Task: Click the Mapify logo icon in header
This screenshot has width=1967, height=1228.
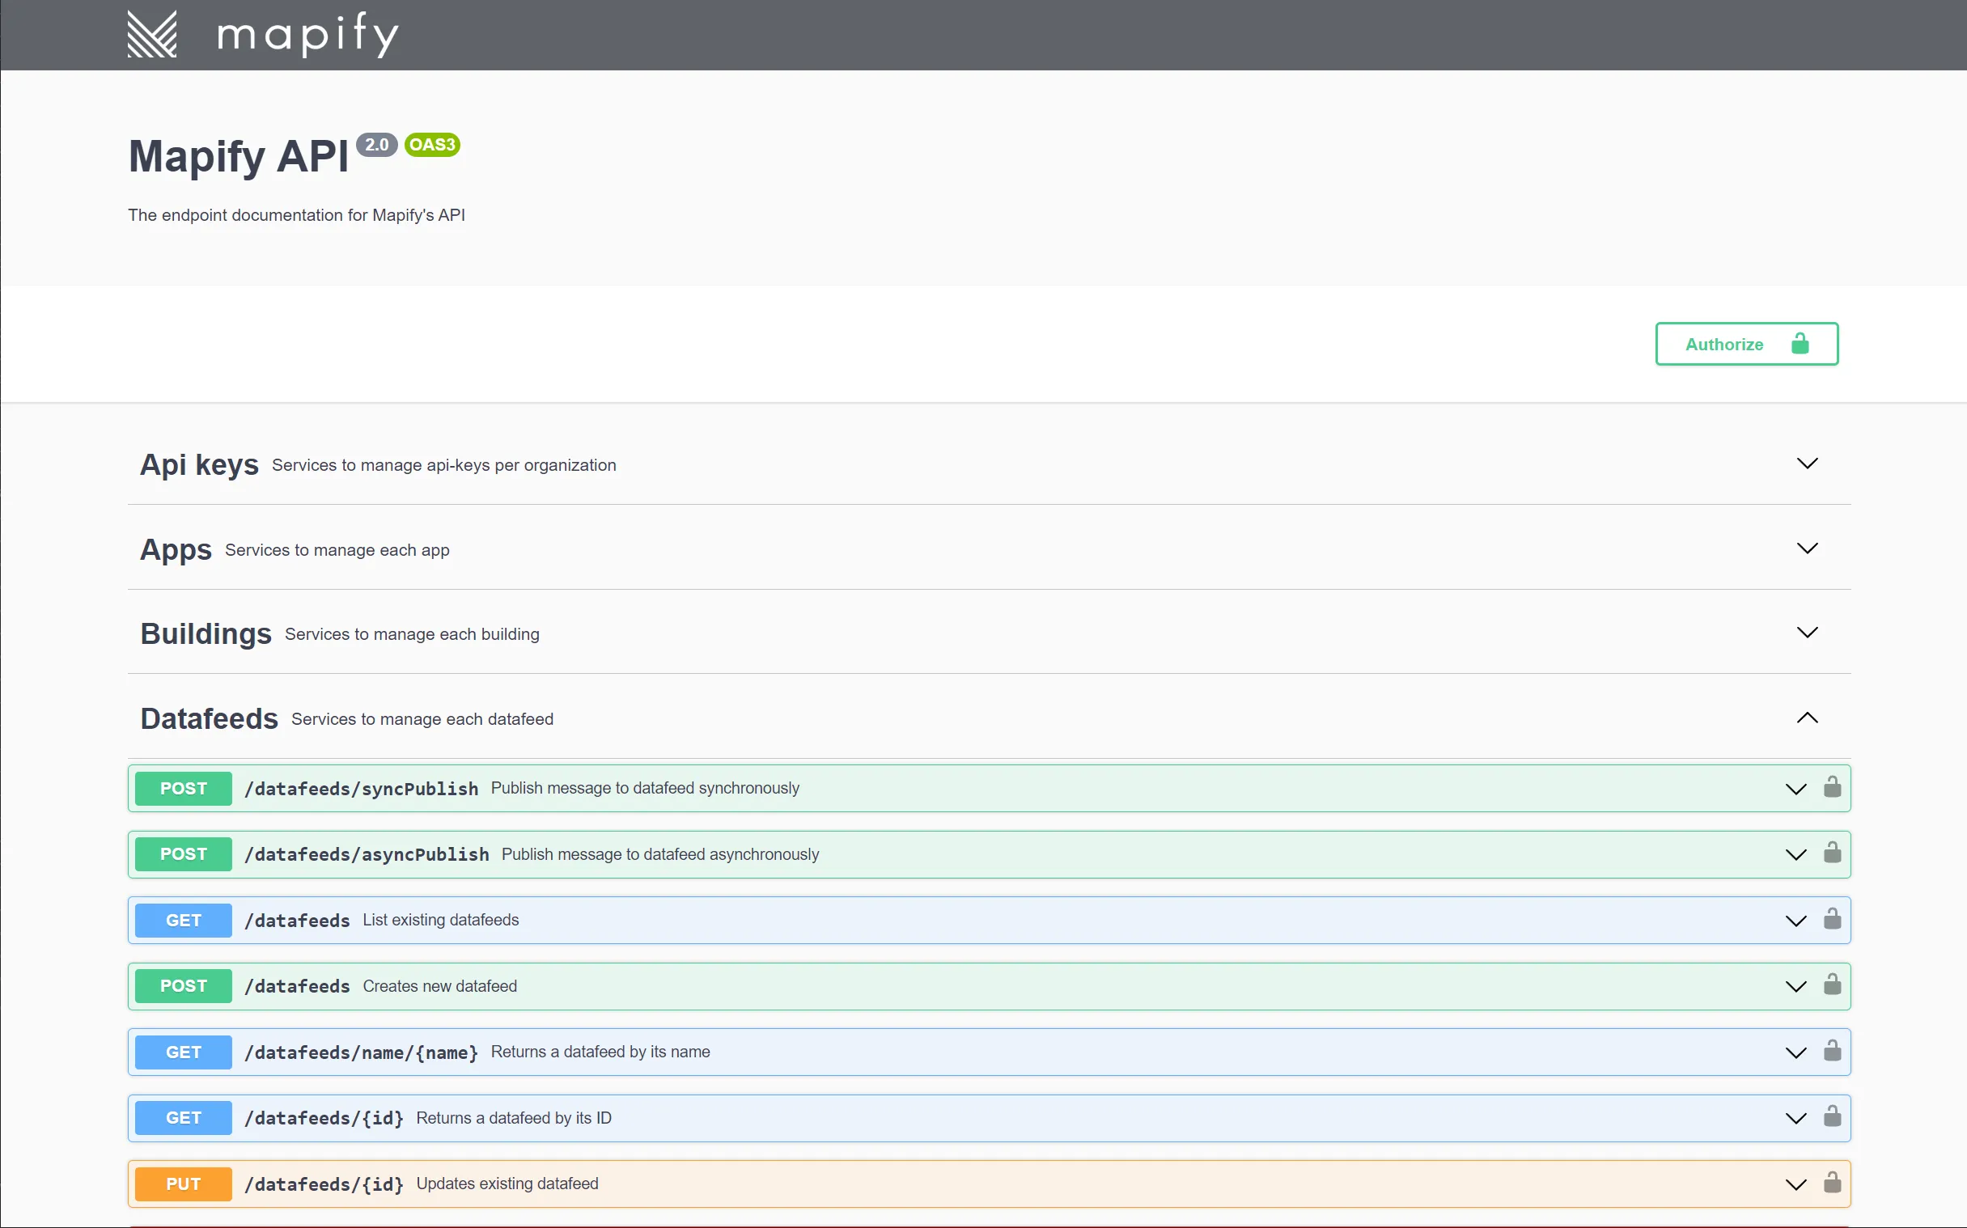Action: coord(152,34)
